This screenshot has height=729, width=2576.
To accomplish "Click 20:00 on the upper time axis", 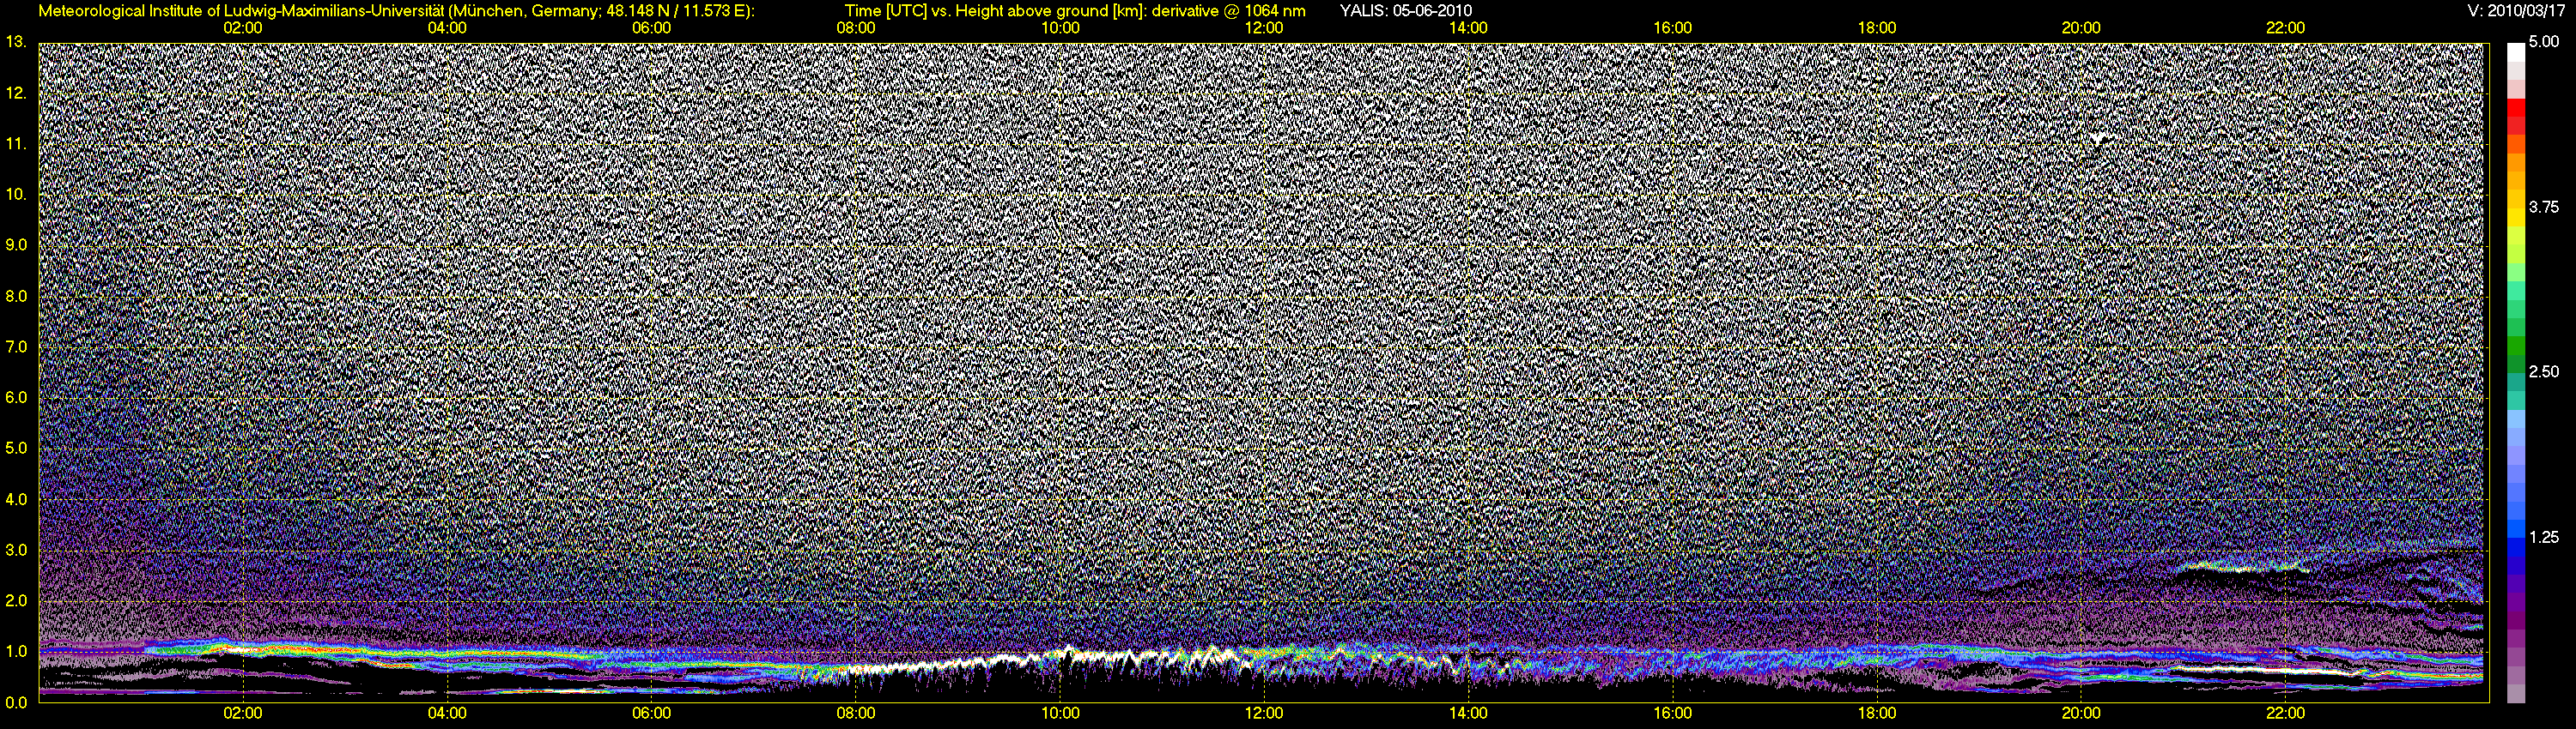I will (x=2081, y=28).
